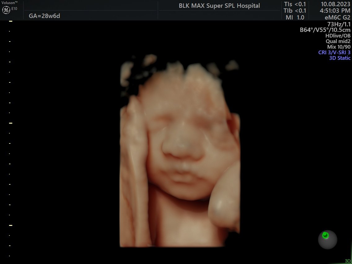Click the Mix 10/90 setting
352x264 pixels.
click(x=339, y=47)
